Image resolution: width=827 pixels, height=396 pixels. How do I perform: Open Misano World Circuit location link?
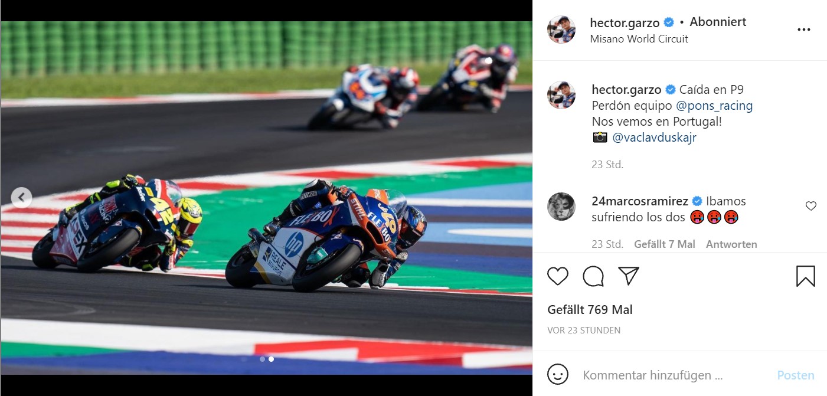click(639, 39)
